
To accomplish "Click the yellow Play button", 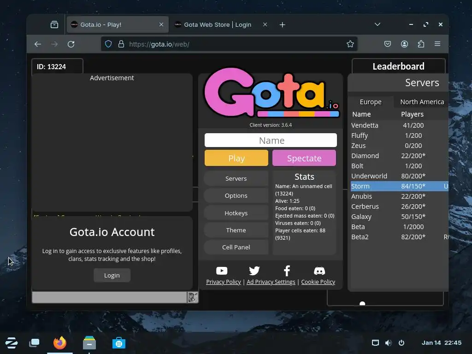I will (x=236, y=158).
